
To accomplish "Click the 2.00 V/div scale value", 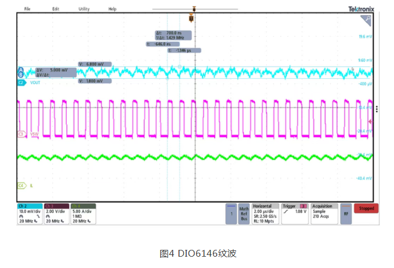I will [55, 212].
